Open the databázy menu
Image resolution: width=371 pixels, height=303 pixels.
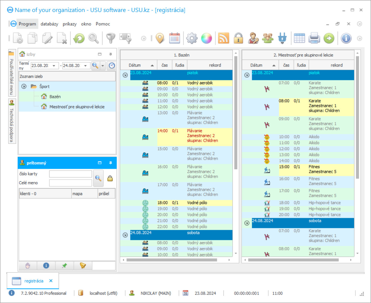coord(49,24)
